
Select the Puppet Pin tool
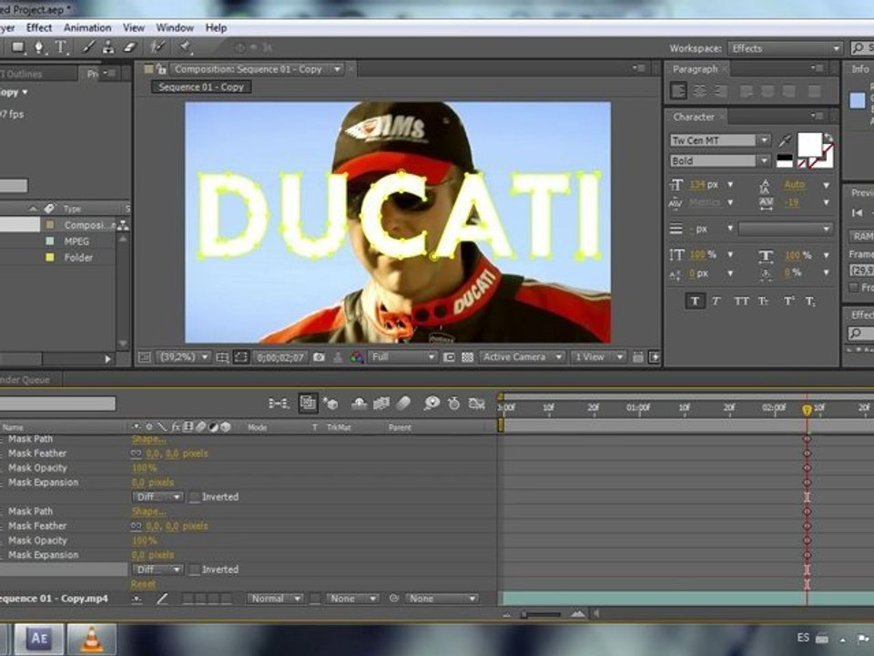click(x=186, y=47)
